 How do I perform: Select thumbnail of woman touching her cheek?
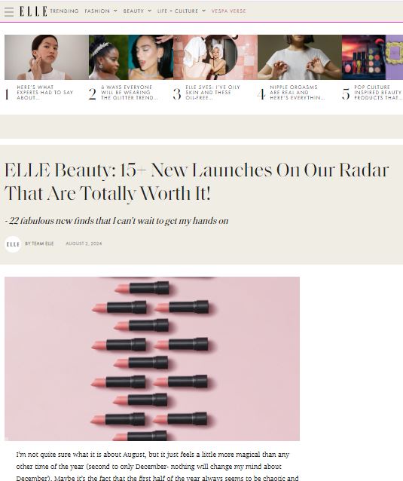(47, 57)
